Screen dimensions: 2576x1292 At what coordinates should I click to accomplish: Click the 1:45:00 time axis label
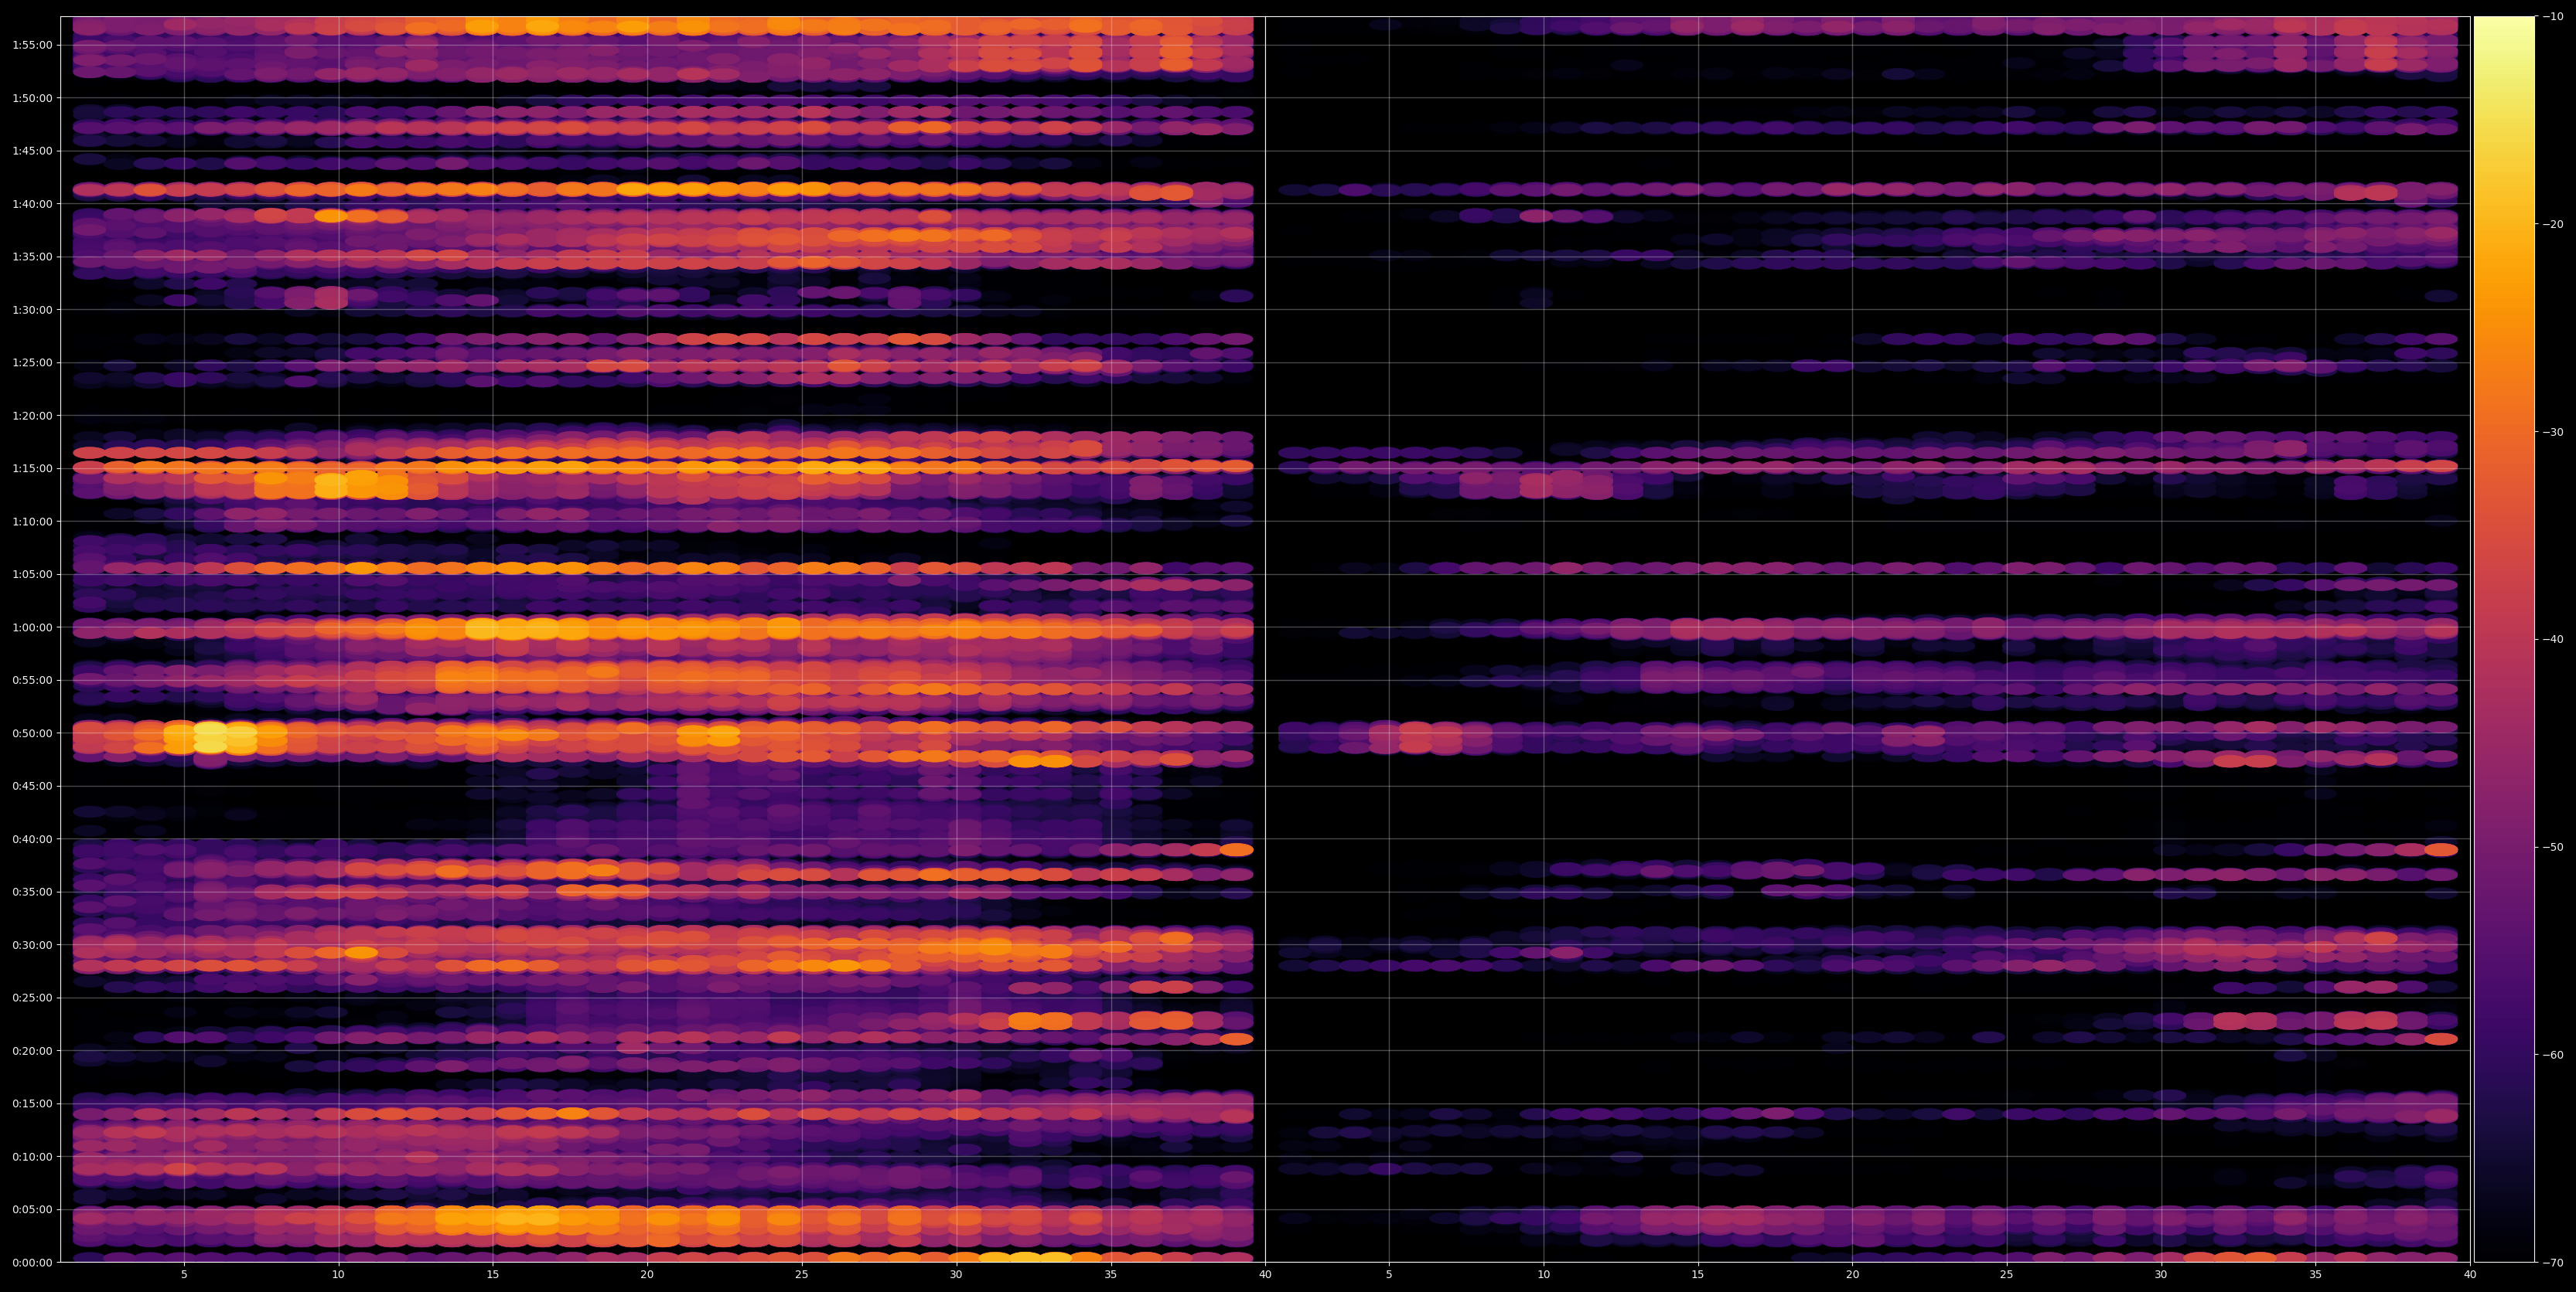(32, 150)
